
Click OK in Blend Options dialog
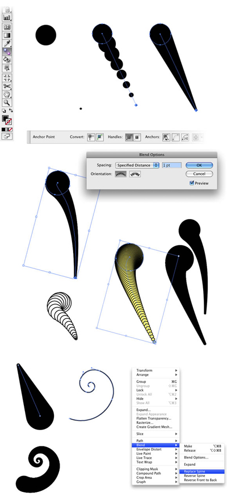(x=199, y=165)
